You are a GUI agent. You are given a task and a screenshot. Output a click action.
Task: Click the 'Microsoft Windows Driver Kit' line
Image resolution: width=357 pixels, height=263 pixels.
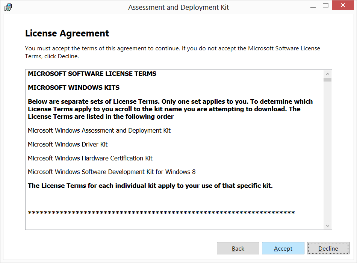click(x=68, y=144)
